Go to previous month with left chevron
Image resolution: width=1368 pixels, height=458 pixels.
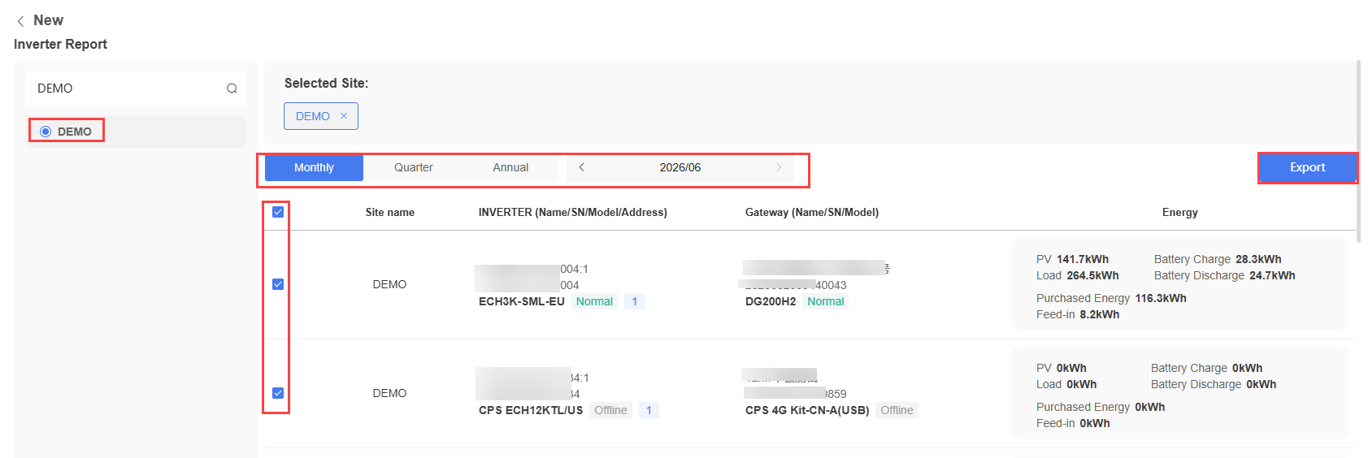(581, 167)
